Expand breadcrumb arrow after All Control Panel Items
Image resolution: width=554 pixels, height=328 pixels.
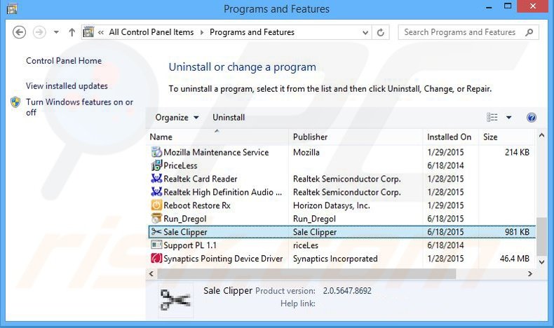tap(202, 32)
